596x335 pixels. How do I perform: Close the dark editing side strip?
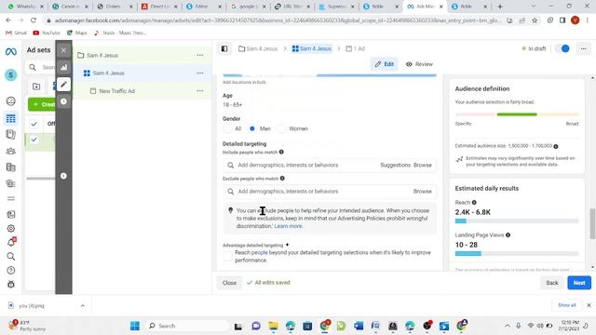(x=63, y=50)
